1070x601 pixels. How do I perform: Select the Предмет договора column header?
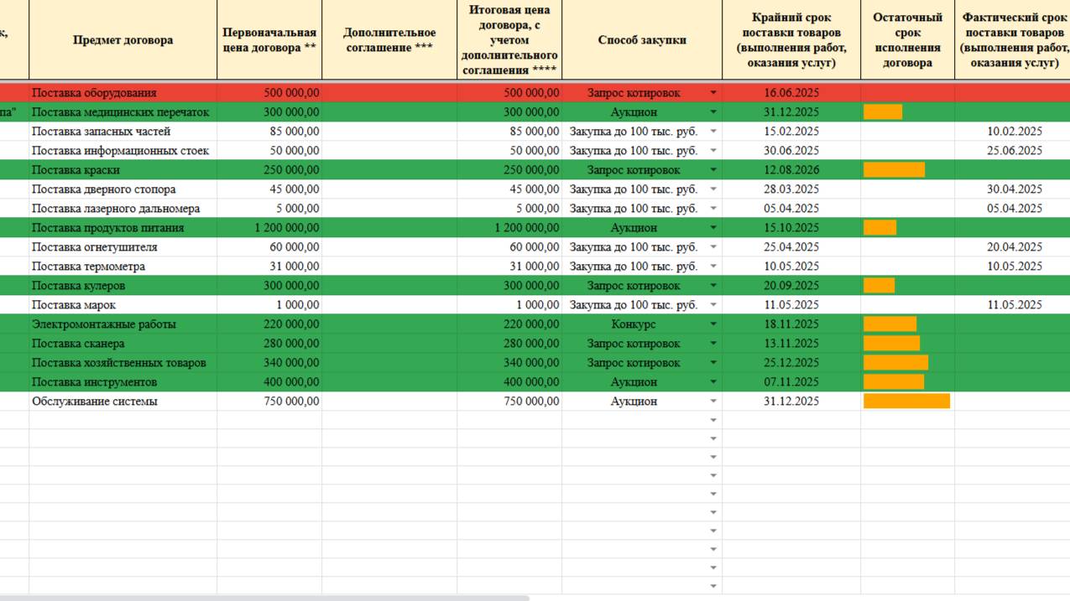123,40
